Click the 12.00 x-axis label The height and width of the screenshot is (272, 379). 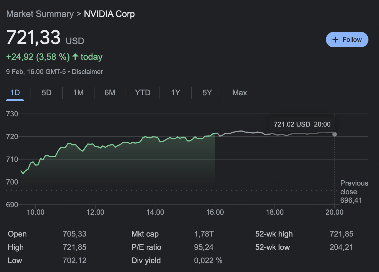[95, 212]
